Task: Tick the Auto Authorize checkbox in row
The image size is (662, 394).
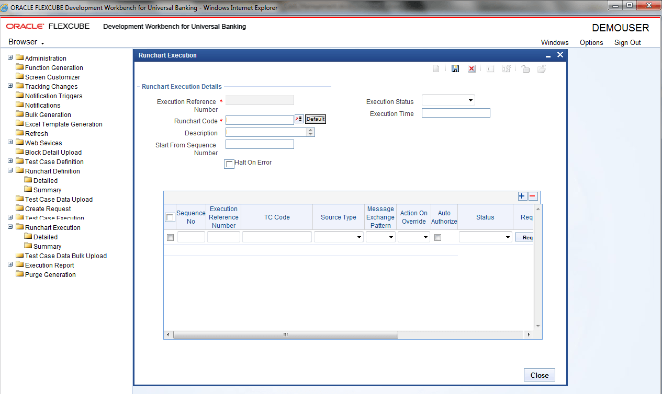Action: 438,237
